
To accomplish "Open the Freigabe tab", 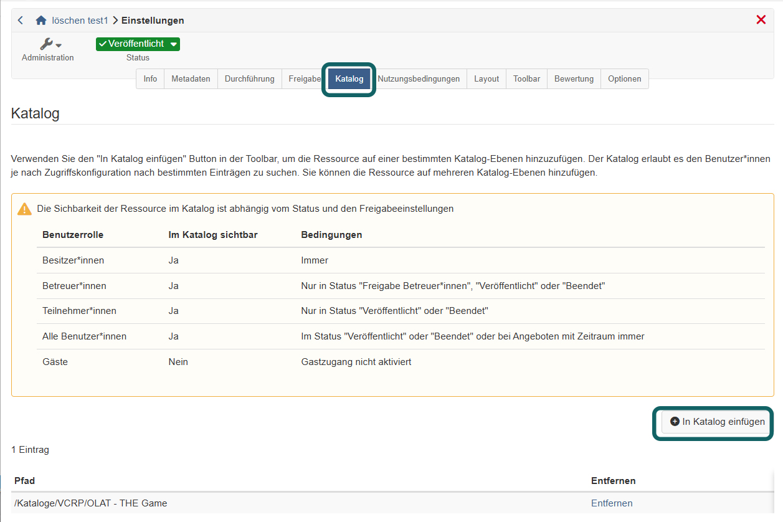I will pos(304,79).
